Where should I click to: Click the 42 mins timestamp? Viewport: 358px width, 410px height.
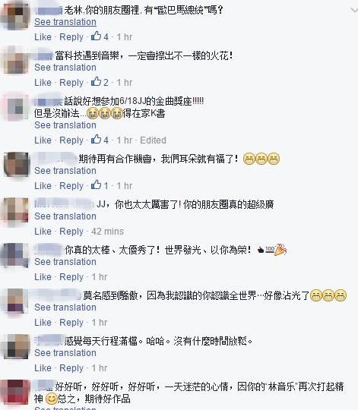point(108,232)
